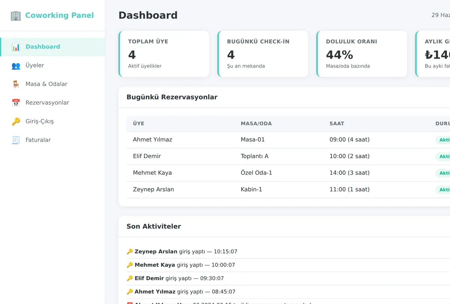Viewport: 450px width, 304px height.
Task: Click key icon beside Ahmet Yılmaz activity
Action: pyautogui.click(x=130, y=292)
